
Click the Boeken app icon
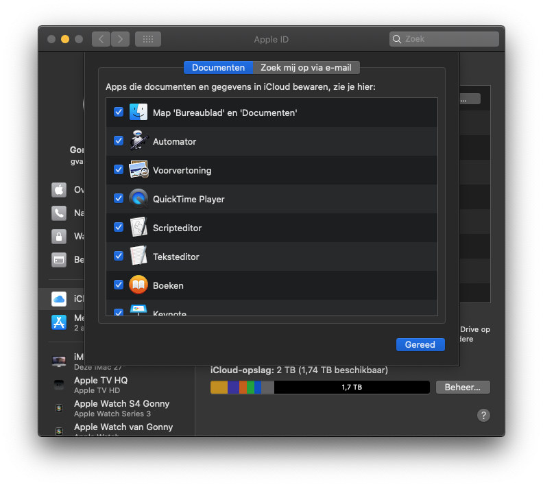click(138, 285)
